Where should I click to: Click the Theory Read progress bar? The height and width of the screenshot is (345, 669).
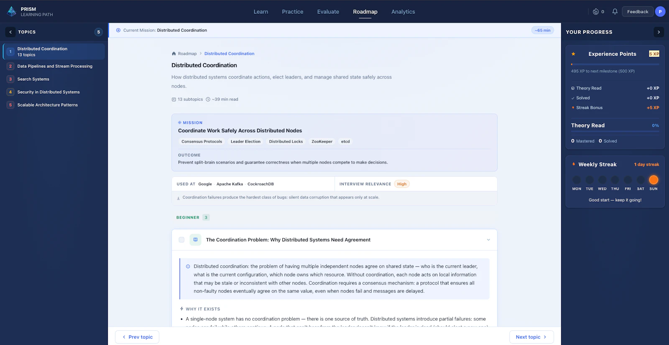click(x=615, y=132)
